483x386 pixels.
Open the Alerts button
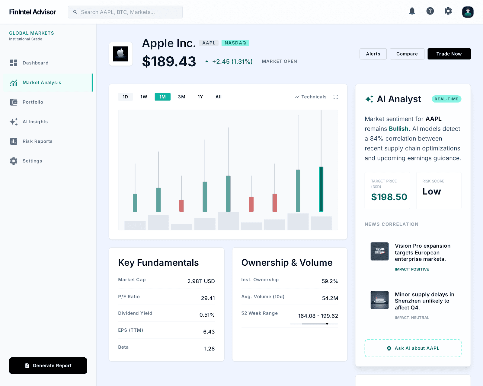373,54
